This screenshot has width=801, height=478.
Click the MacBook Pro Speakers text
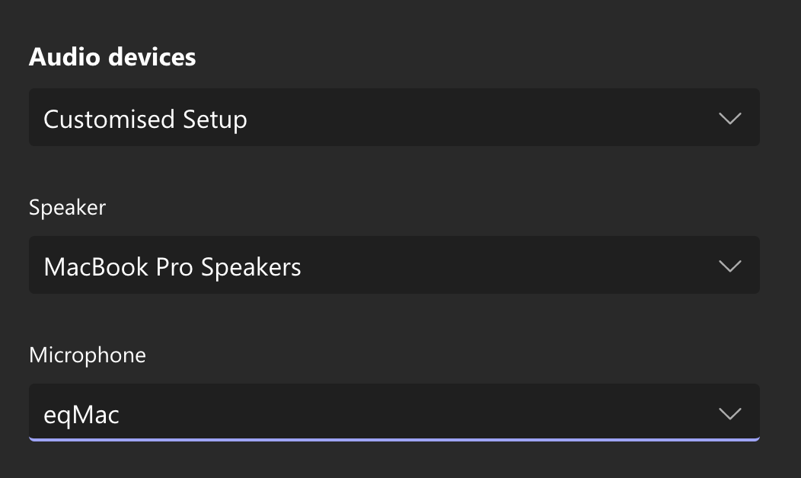pos(172,267)
